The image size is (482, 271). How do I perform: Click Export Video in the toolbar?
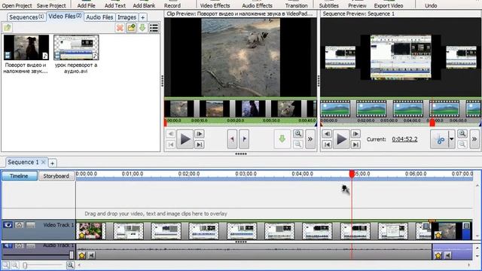tap(389, 5)
